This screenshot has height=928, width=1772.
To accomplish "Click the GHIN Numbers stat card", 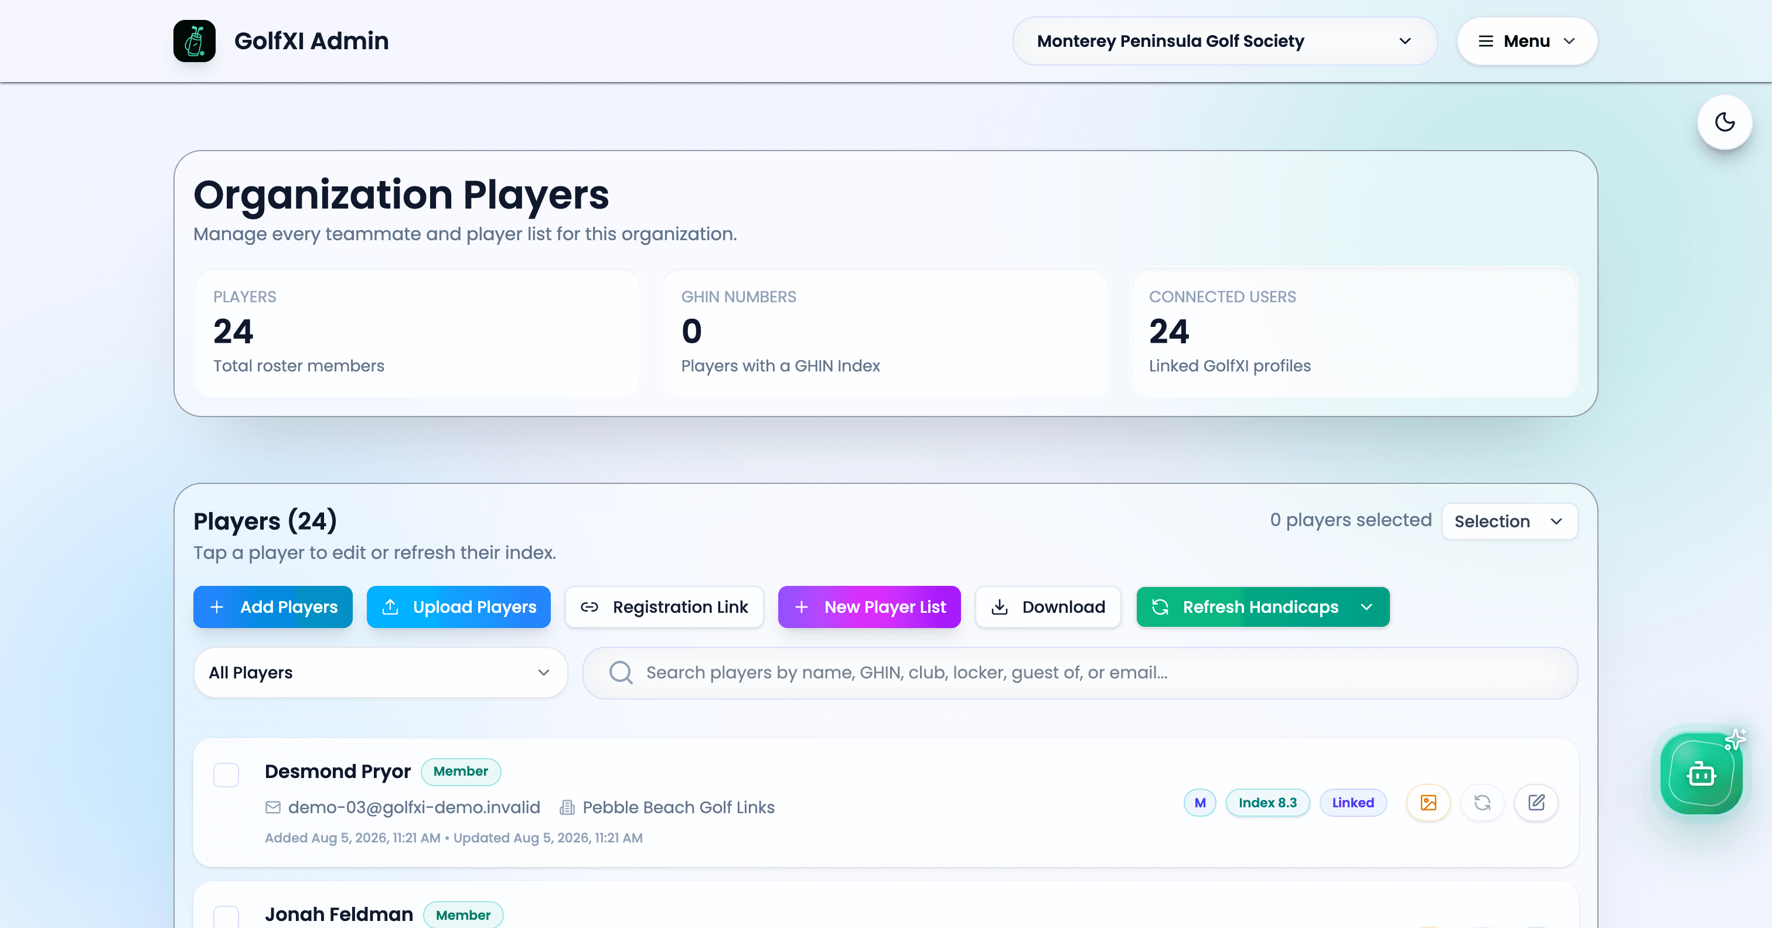I will (x=885, y=332).
